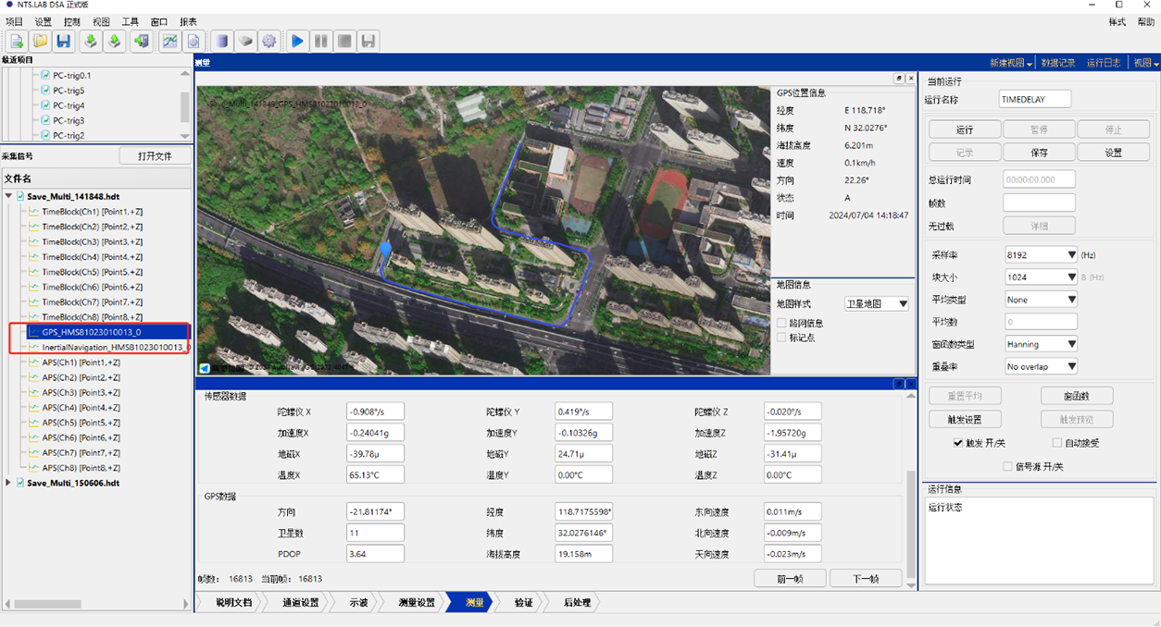Click the gear settings toolbar icon
Viewport: 1161px width, 627px height.
pyautogui.click(x=269, y=41)
